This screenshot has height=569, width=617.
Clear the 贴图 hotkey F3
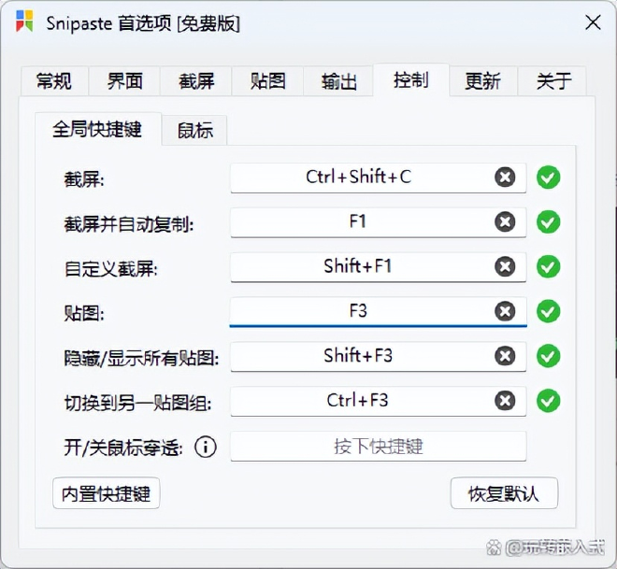pos(505,311)
